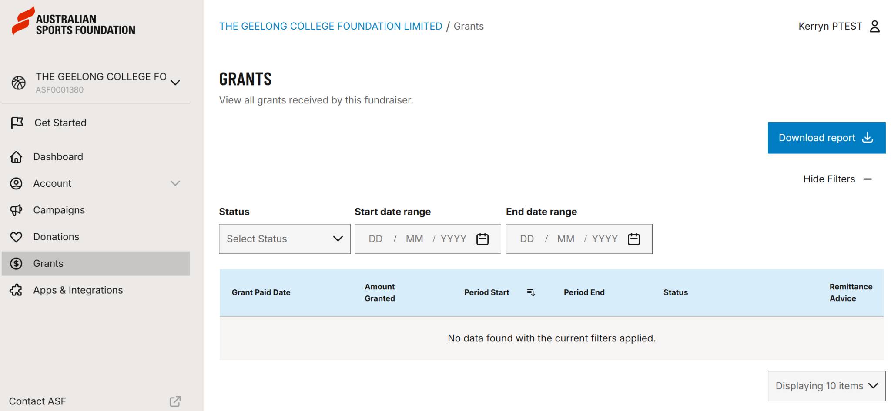The image size is (891, 411).
Task: Click MM in the Start date range
Action: pos(414,239)
